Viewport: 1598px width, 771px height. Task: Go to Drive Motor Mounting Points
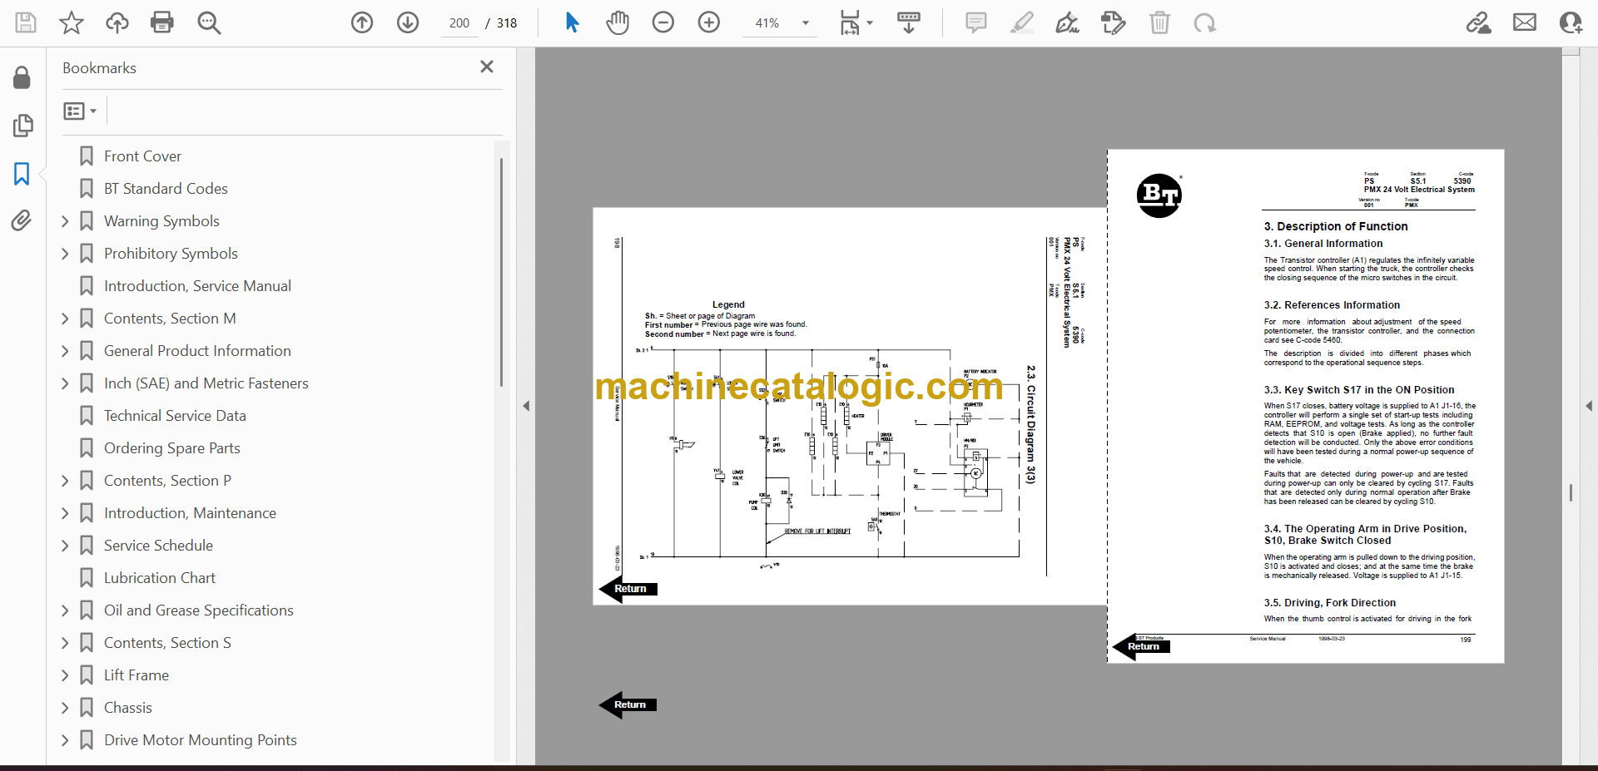click(x=200, y=740)
